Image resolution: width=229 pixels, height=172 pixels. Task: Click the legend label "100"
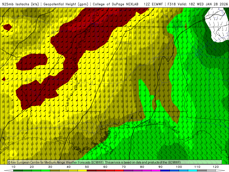(179, 167)
